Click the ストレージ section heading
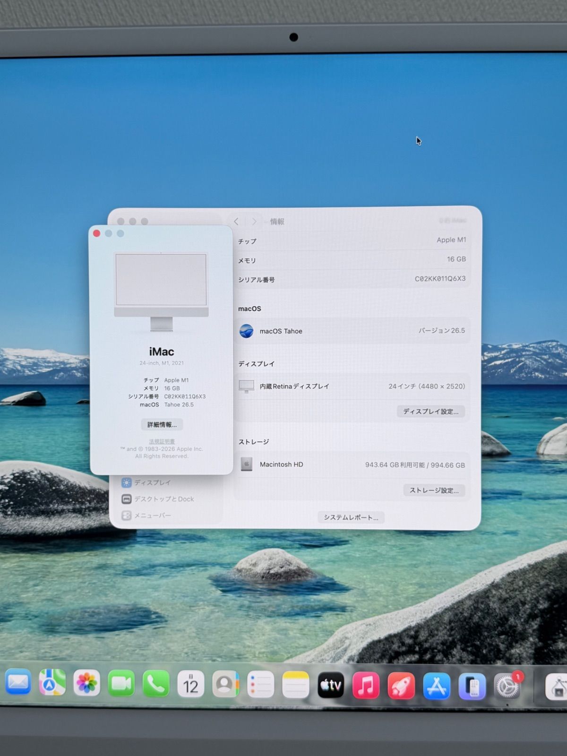Viewport: 567px width, 756px height. pyautogui.click(x=254, y=442)
